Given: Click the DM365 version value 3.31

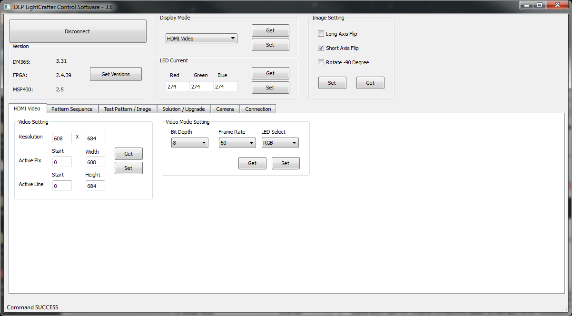Looking at the screenshot, I should 61,61.
